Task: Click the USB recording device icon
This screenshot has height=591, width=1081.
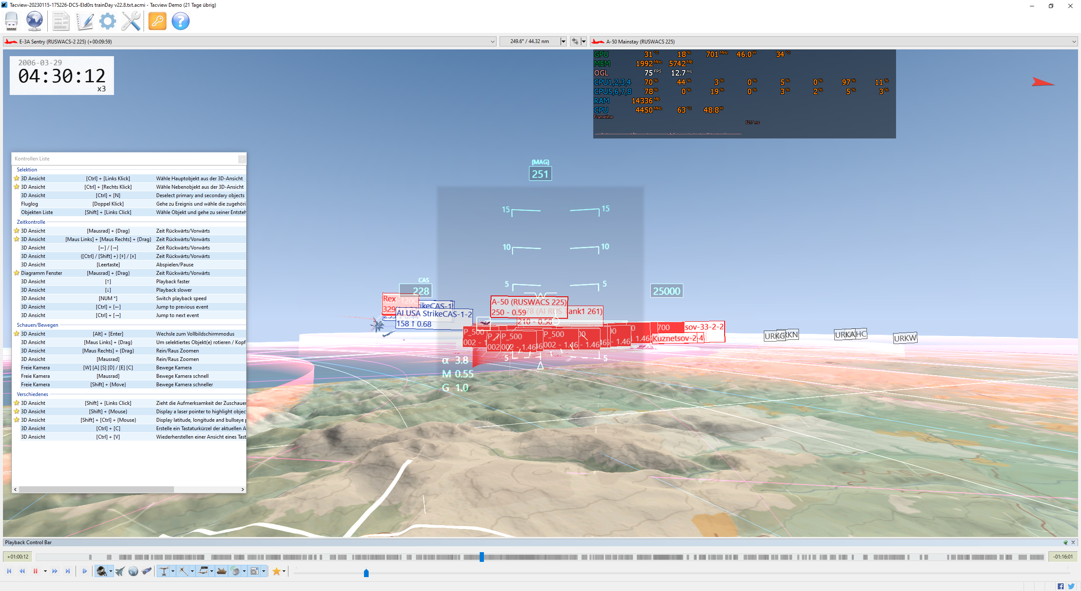Action: (x=11, y=21)
